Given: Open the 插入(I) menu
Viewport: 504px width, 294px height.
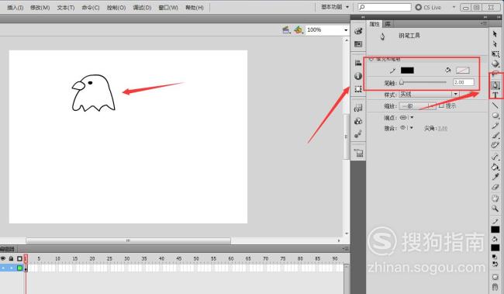Looking at the screenshot, I should [15, 7].
